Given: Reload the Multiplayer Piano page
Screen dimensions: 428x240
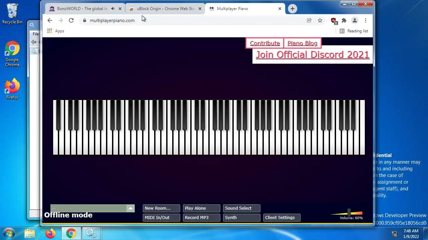Looking at the screenshot, I should tap(71, 20).
